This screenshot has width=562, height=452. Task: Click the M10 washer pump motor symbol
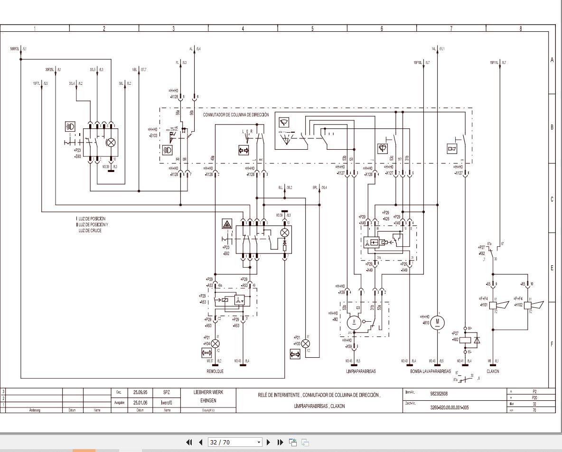click(x=438, y=323)
